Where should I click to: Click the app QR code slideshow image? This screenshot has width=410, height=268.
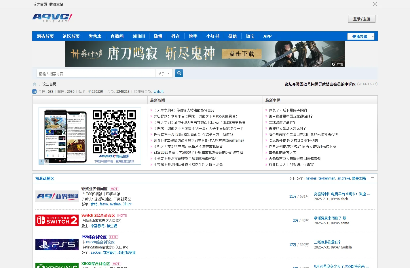(90, 136)
